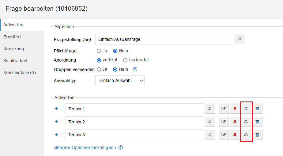Click the help icon next to Gruppen verwenden
This screenshot has width=283, height=156.
coord(135,69)
